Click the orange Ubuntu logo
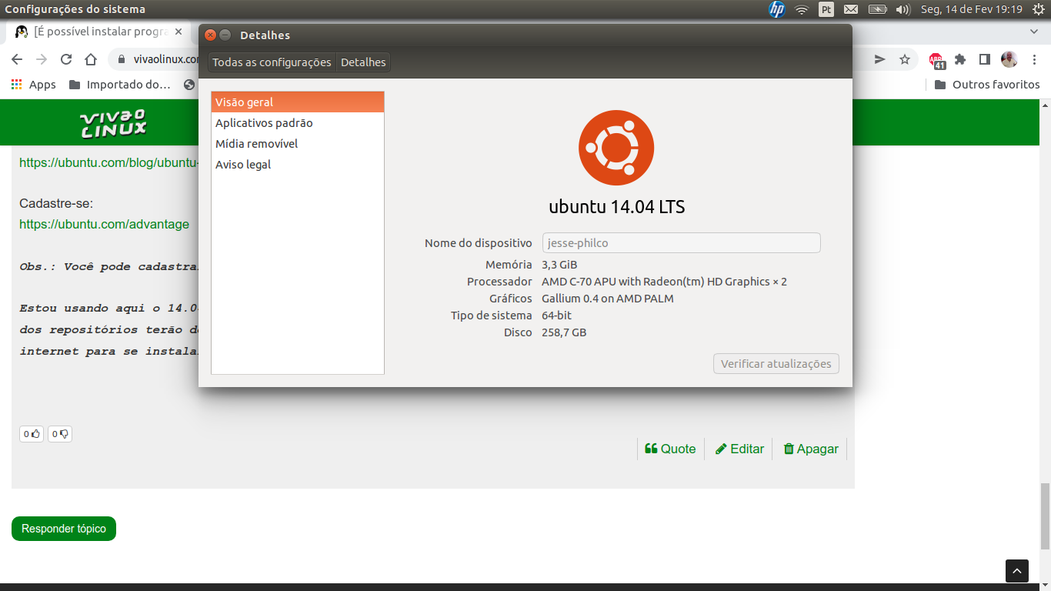Viewport: 1051px width, 591px height. (616, 148)
